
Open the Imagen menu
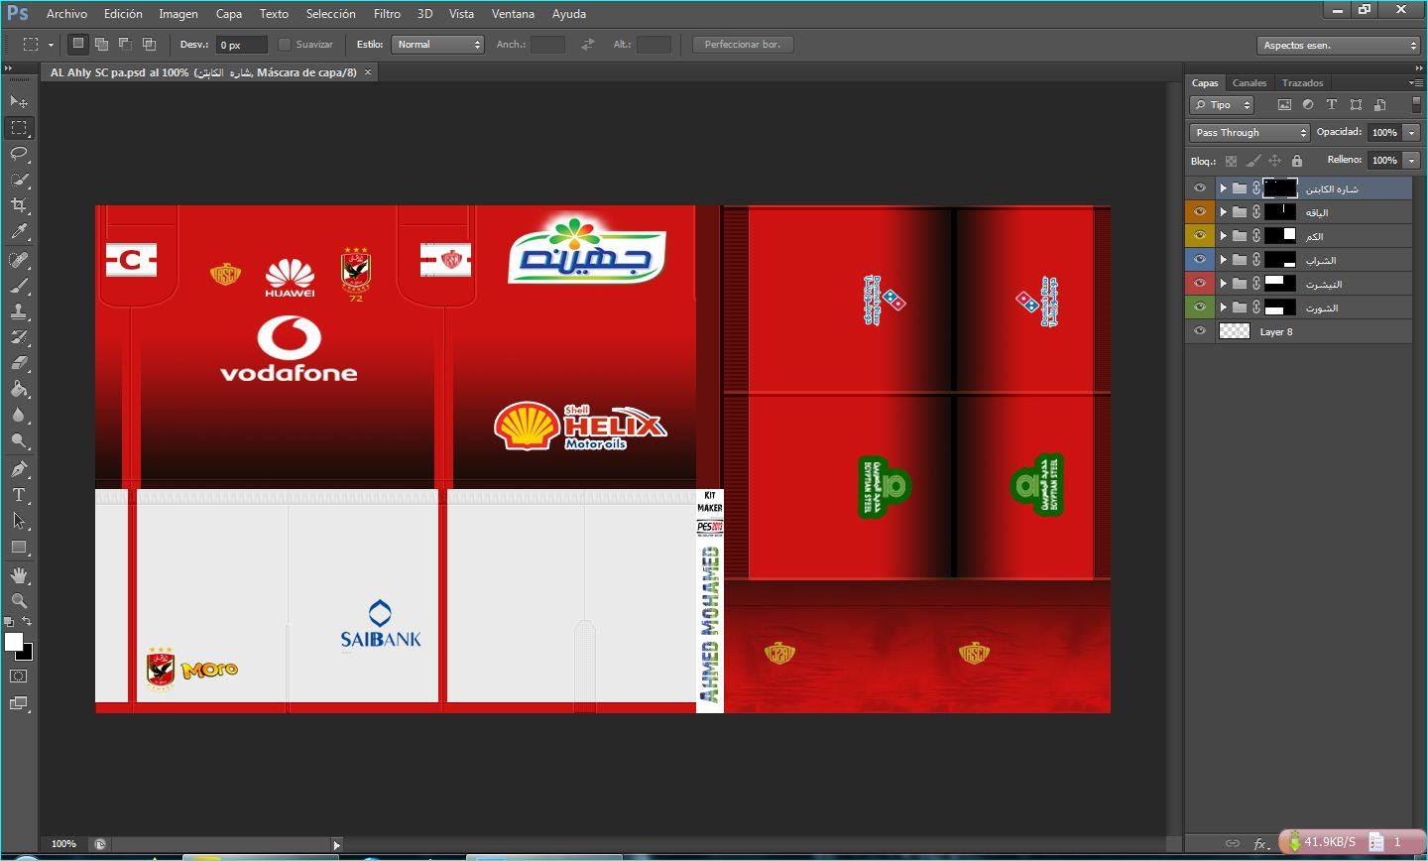pos(178,14)
